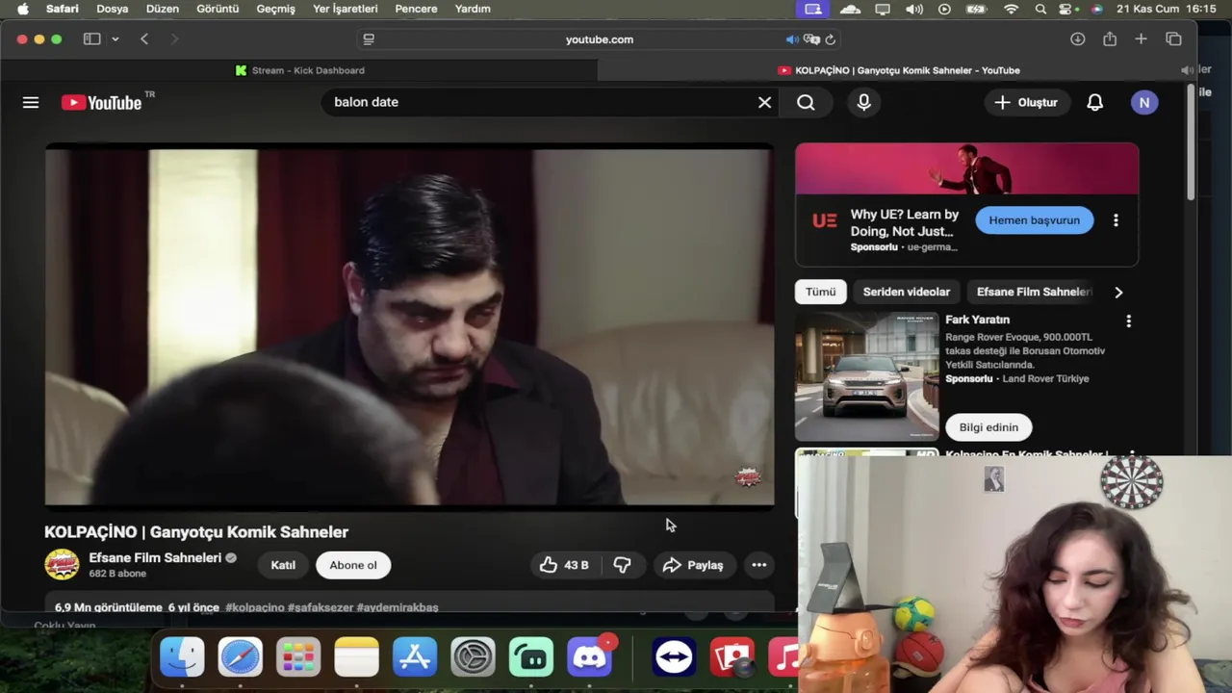Screen dimensions: 1232x693
Task: Open Wi-Fi status in the menu bar
Action: [x=1011, y=9]
